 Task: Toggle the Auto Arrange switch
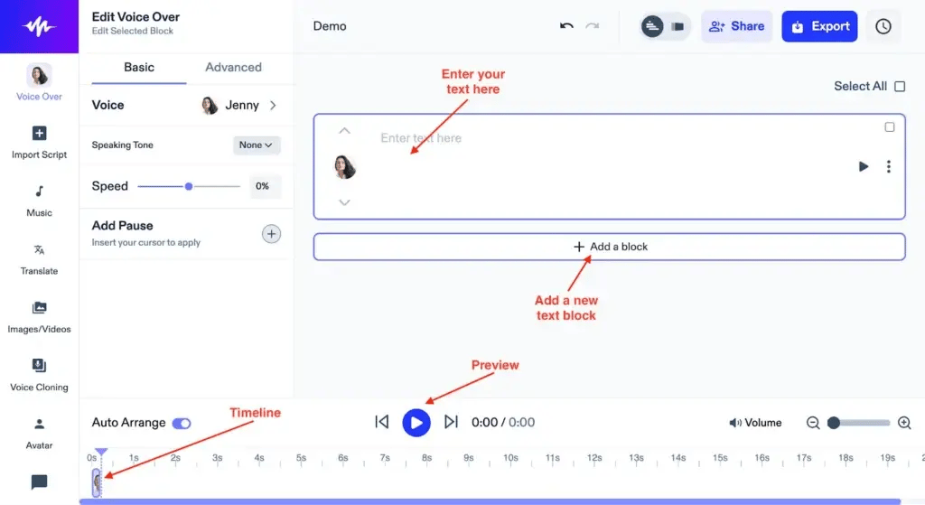182,423
